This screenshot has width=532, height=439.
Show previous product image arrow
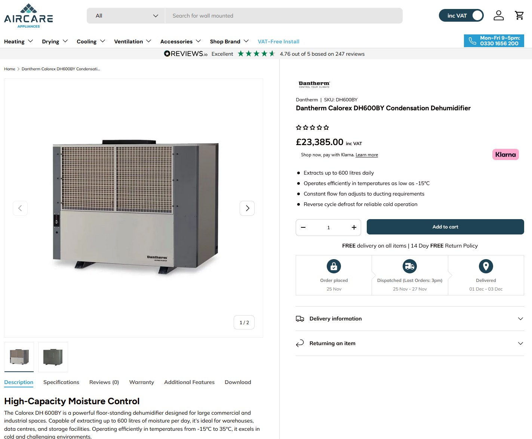[20, 208]
